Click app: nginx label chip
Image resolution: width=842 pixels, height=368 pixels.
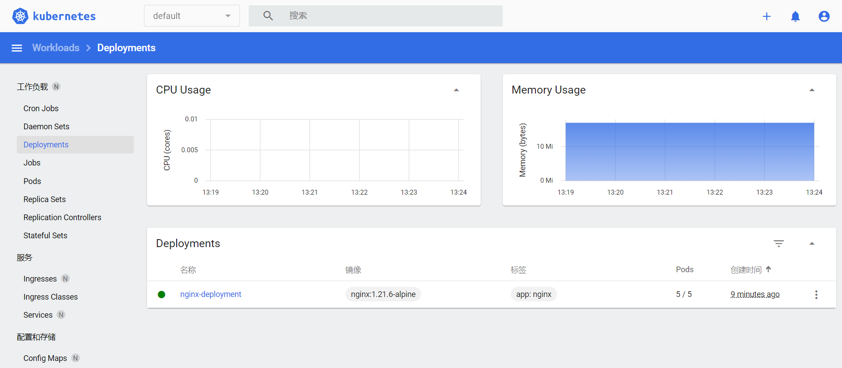[534, 294]
